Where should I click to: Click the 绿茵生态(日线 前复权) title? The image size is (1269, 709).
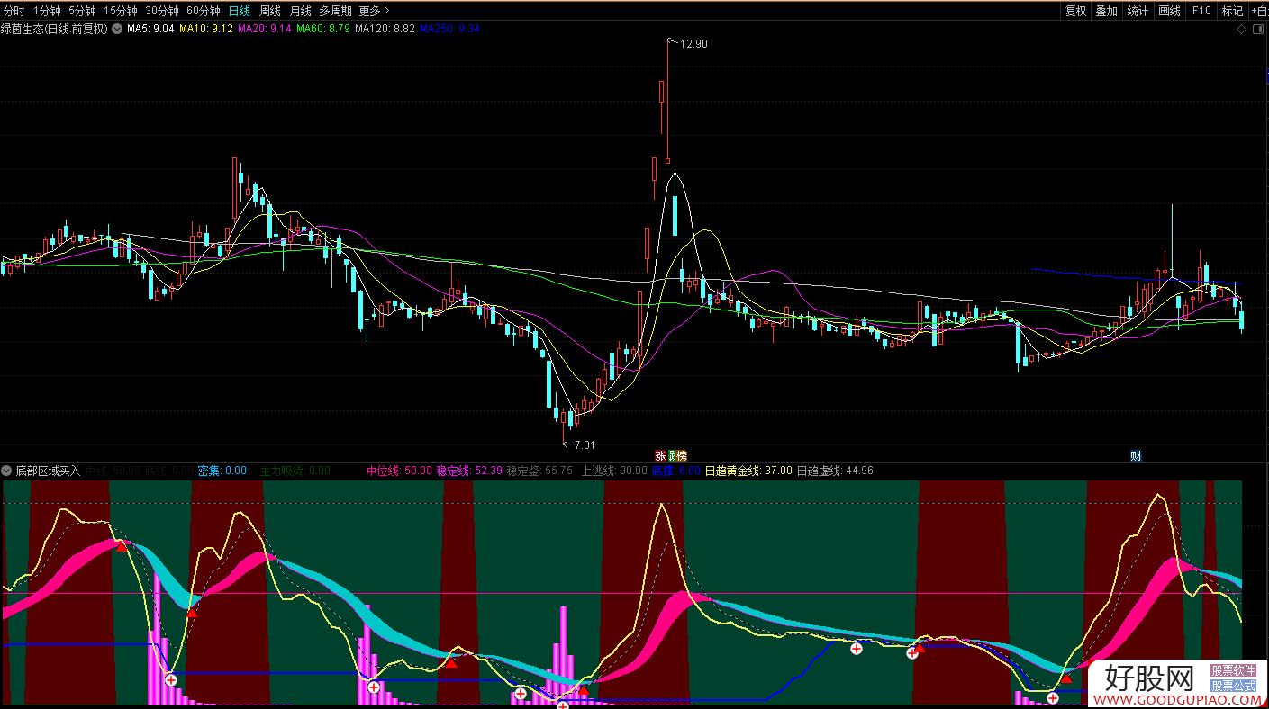[x=54, y=29]
